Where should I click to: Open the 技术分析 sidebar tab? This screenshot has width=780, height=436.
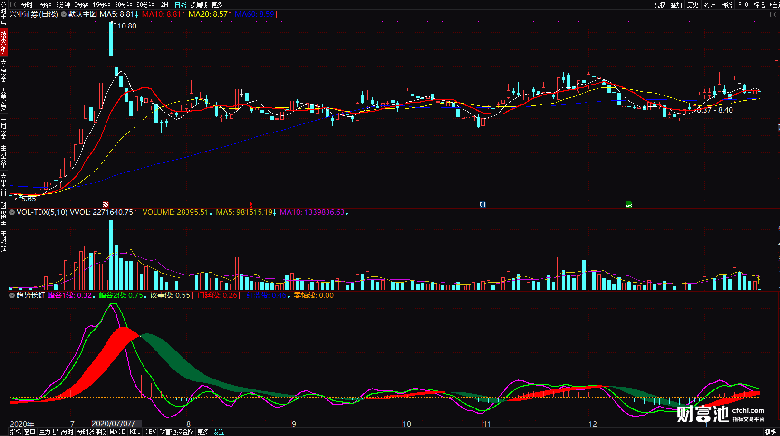pos(4,42)
